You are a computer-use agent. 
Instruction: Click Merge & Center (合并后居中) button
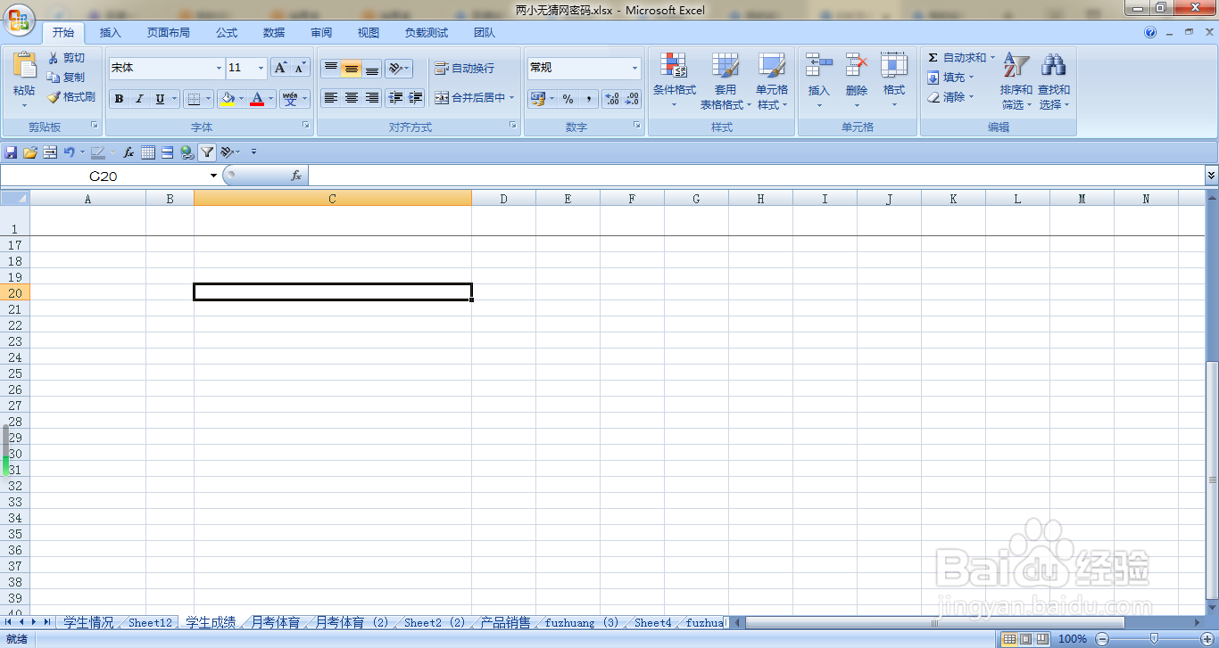[475, 98]
